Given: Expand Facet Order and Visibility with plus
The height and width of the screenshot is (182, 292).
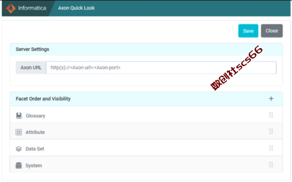Looking at the screenshot, I should point(271,99).
